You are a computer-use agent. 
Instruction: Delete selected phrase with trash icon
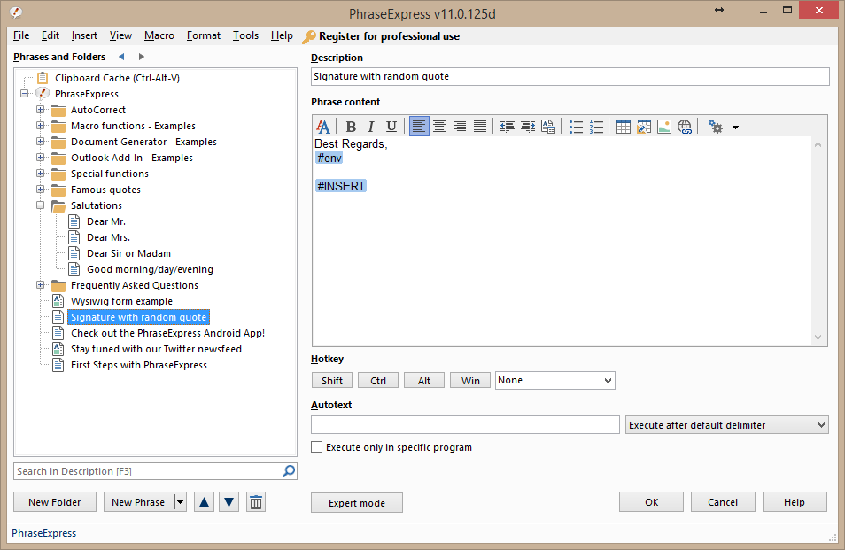[256, 502]
